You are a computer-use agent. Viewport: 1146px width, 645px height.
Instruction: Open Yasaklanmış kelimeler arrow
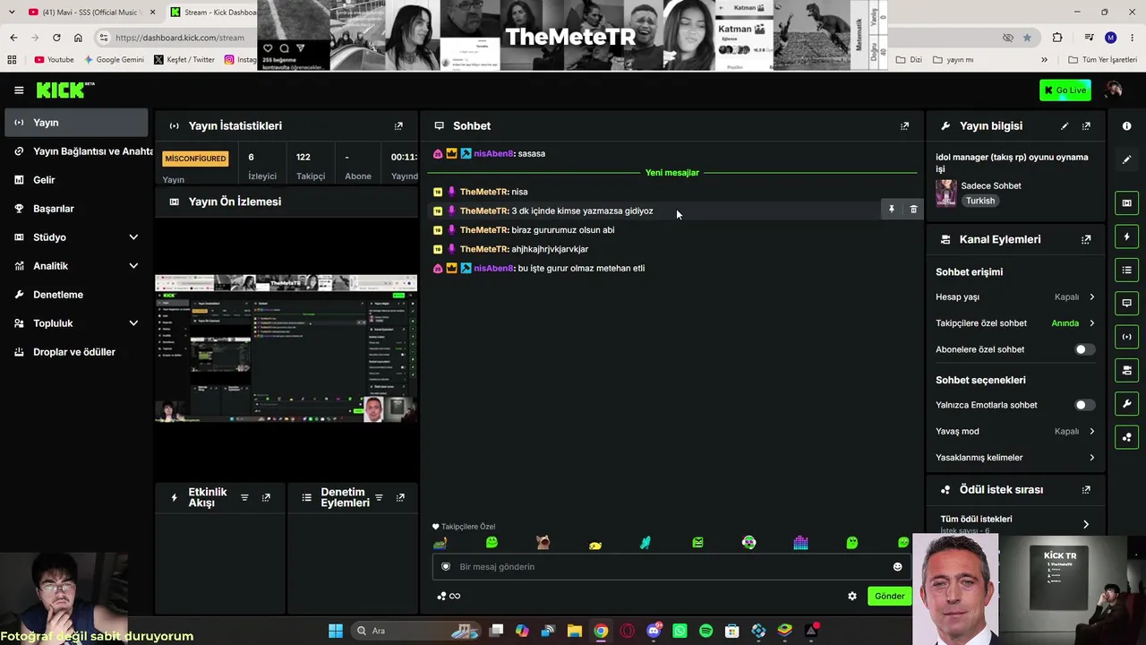pos(1091,458)
